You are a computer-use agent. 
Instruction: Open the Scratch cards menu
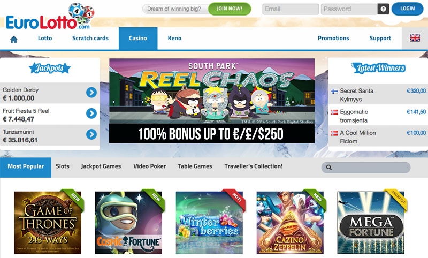point(90,38)
